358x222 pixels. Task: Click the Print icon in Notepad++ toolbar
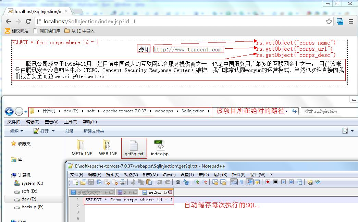123,182
